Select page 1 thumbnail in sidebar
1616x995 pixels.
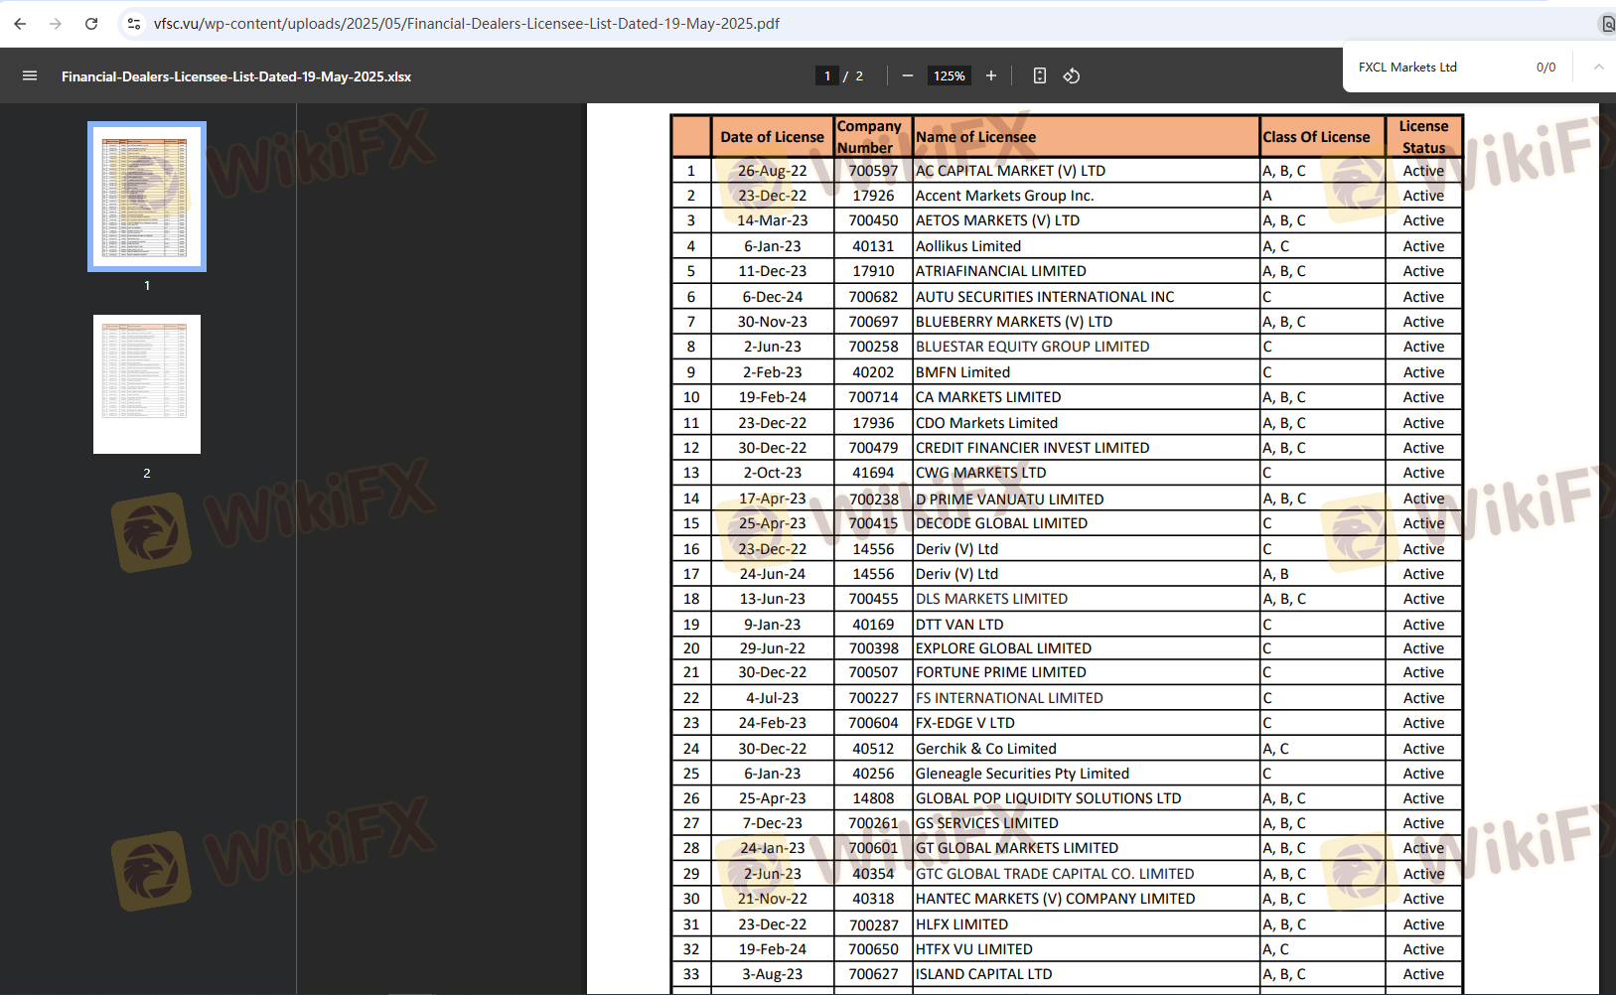(x=147, y=197)
